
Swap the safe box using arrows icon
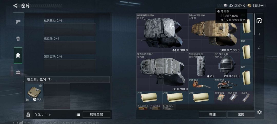[x=40, y=86]
